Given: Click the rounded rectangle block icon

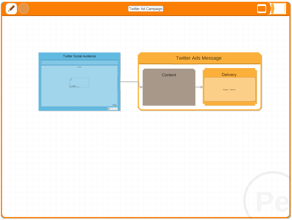Looking at the screenshot, I should pos(261,9).
